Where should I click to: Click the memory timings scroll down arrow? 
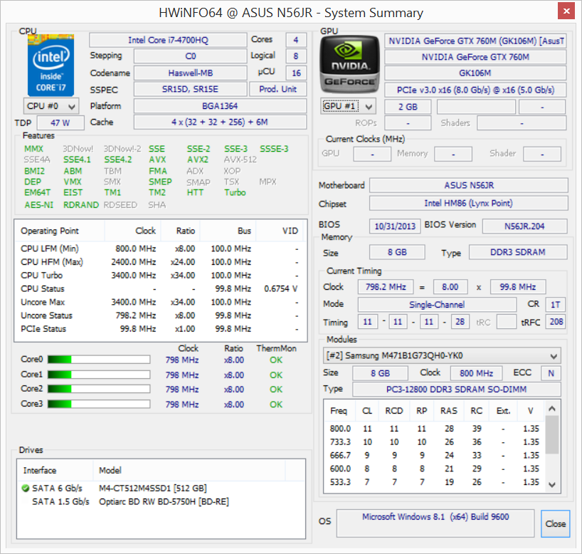[x=552, y=484]
